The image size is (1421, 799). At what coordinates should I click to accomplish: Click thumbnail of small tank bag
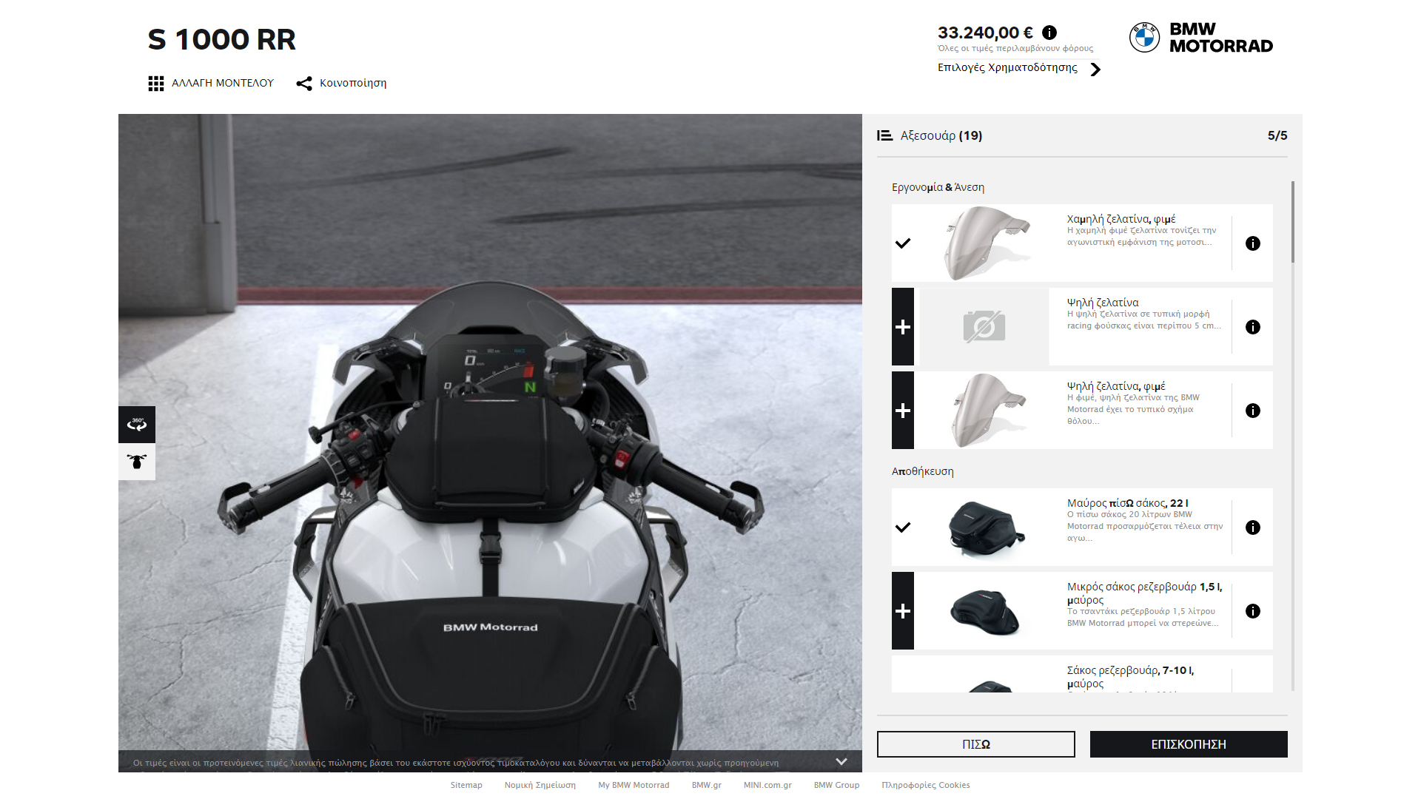point(984,611)
